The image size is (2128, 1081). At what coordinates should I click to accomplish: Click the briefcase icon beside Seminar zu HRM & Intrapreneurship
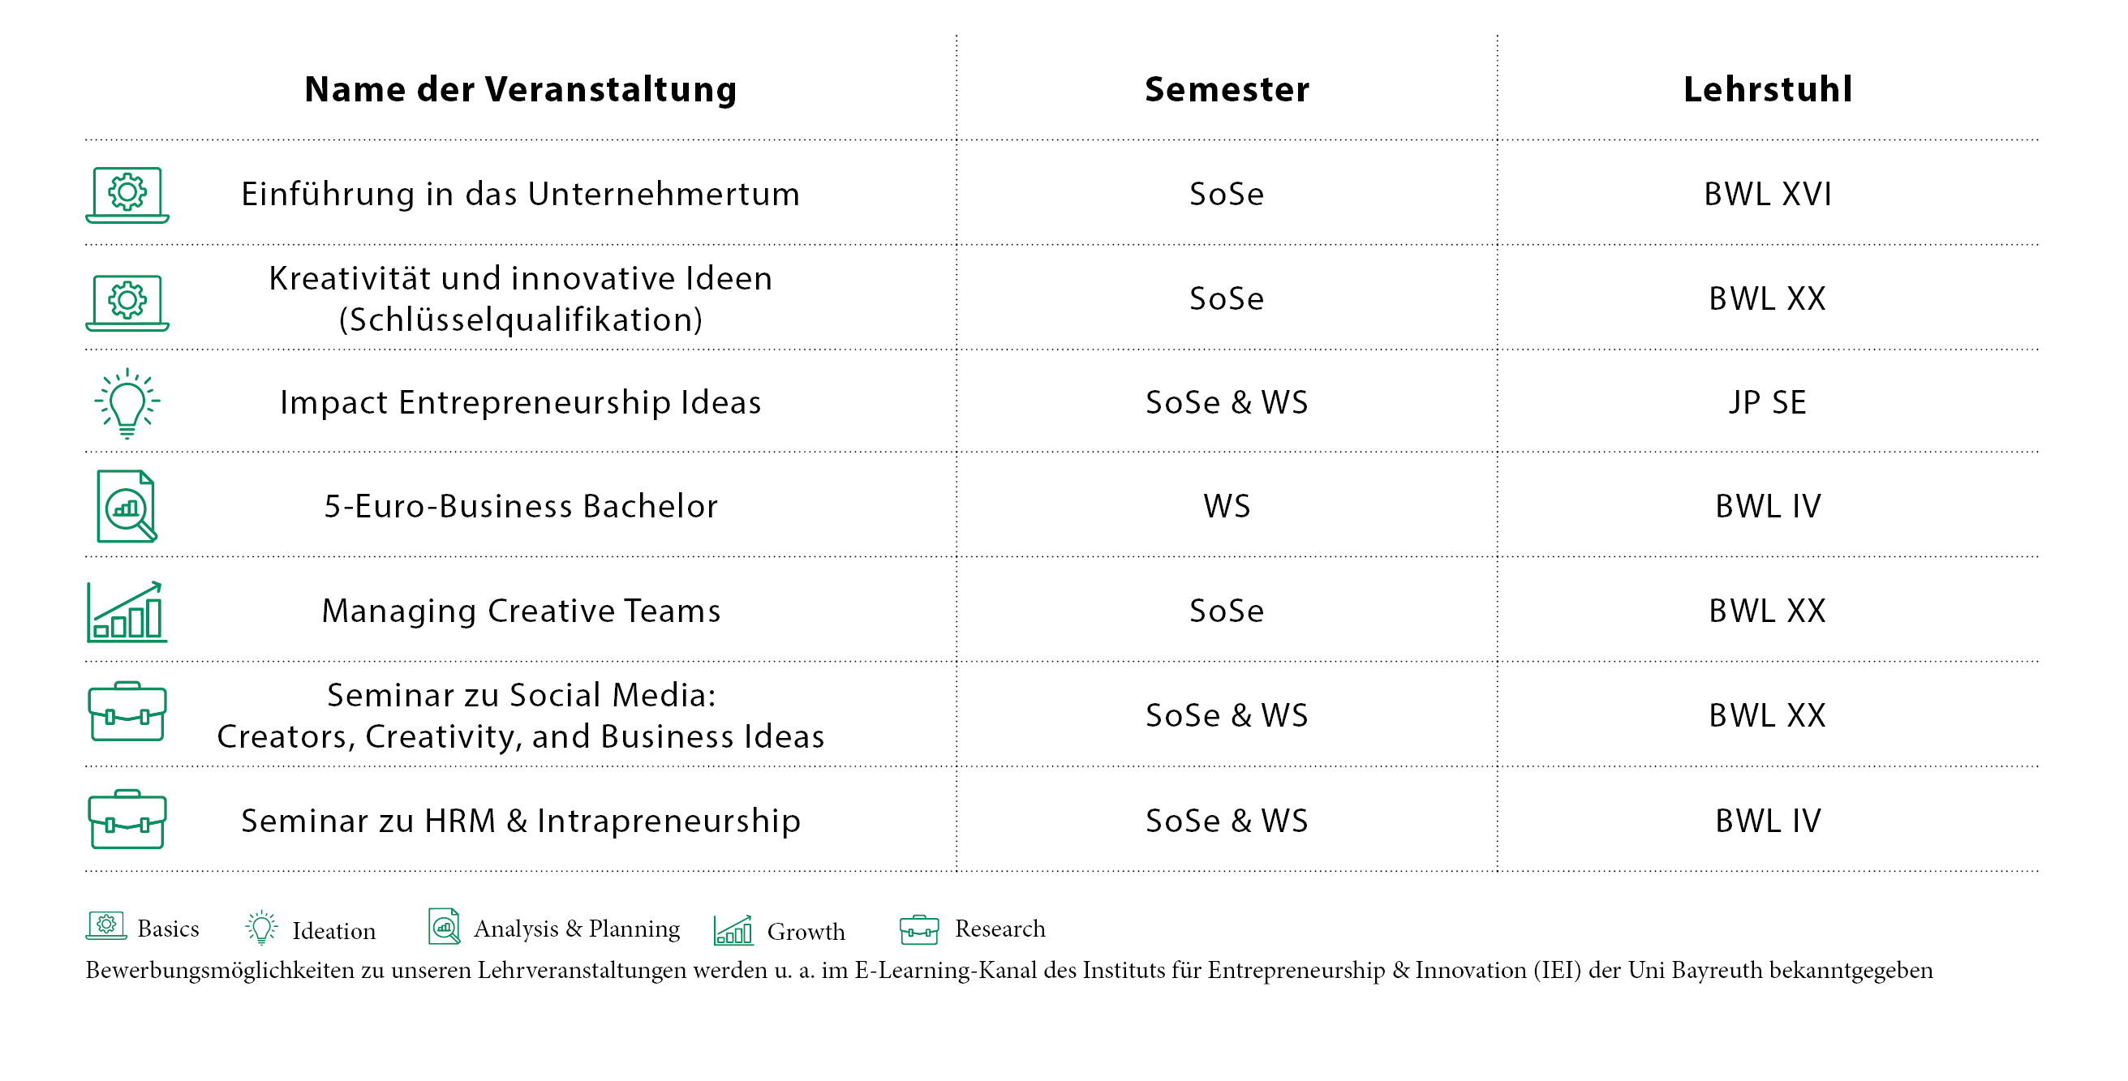[127, 820]
